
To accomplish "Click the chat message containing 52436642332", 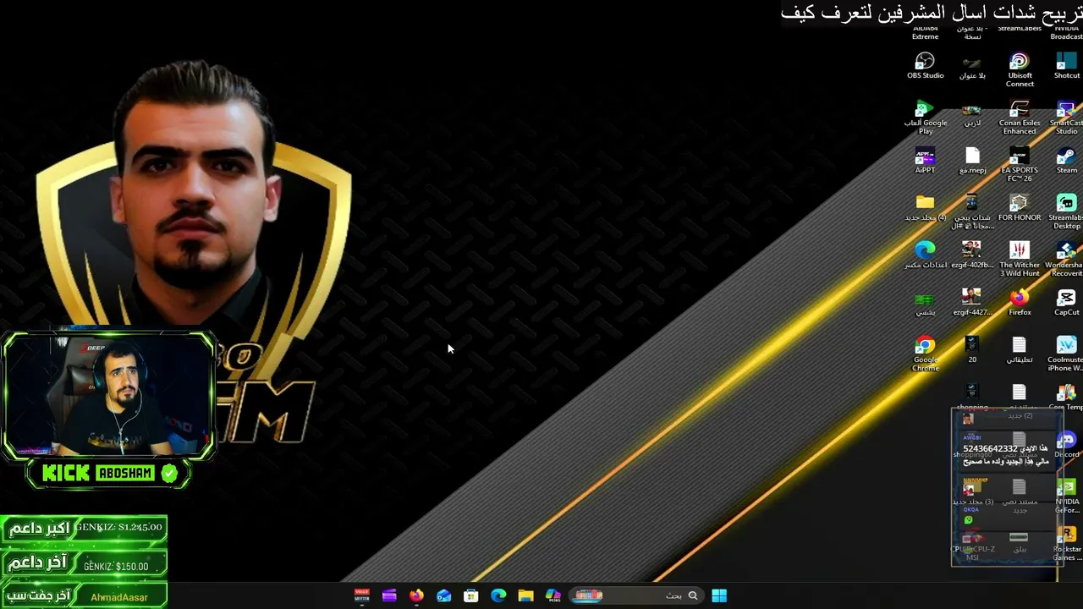I will [x=1005, y=454].
